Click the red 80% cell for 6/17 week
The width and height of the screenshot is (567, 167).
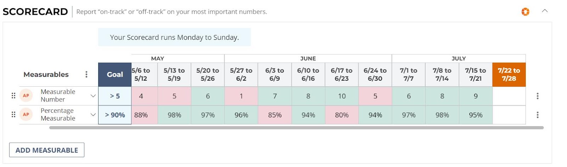342,115
